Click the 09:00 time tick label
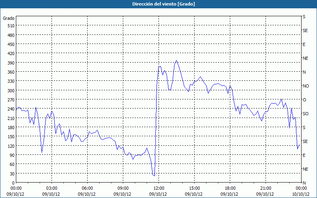Screen dimensions: 317x198 (x=123, y=188)
